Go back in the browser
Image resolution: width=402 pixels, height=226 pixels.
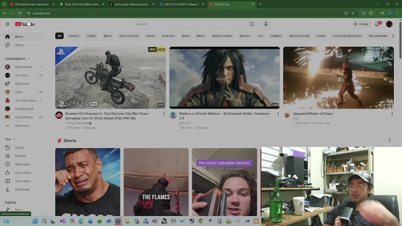pyautogui.click(x=5, y=13)
